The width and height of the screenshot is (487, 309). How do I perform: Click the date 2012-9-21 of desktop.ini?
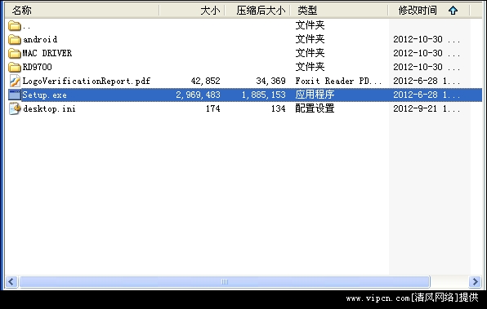(x=427, y=108)
